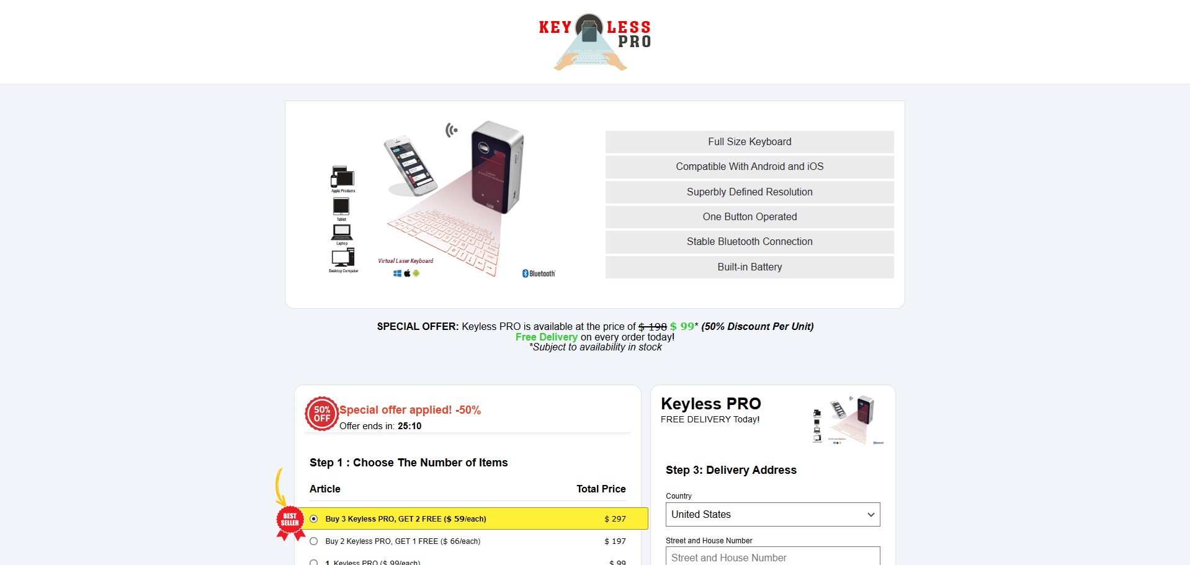The image size is (1190, 565).
Task: Click the Desktop Computer device icon
Action: pos(343,260)
